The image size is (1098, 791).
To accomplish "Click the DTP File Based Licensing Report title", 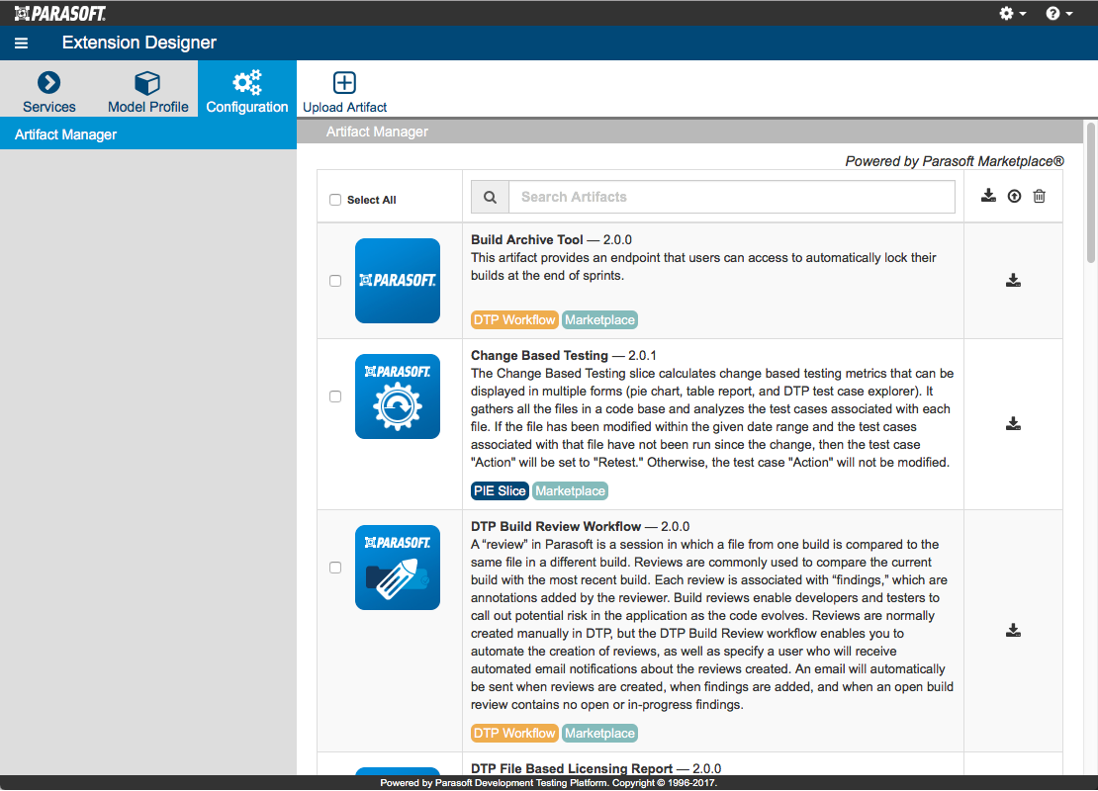I will point(572,768).
